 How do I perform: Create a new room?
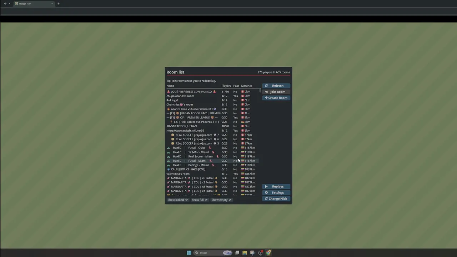276,98
